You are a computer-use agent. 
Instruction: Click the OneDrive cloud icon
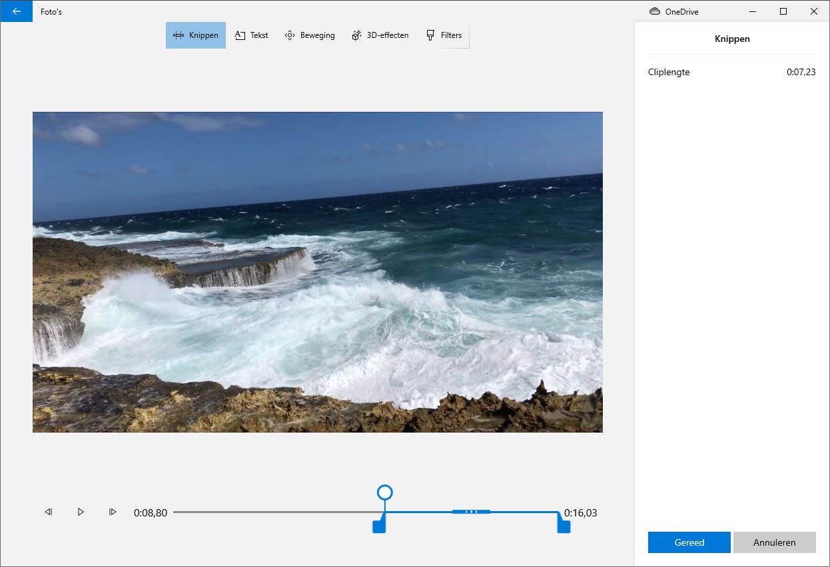pyautogui.click(x=655, y=11)
